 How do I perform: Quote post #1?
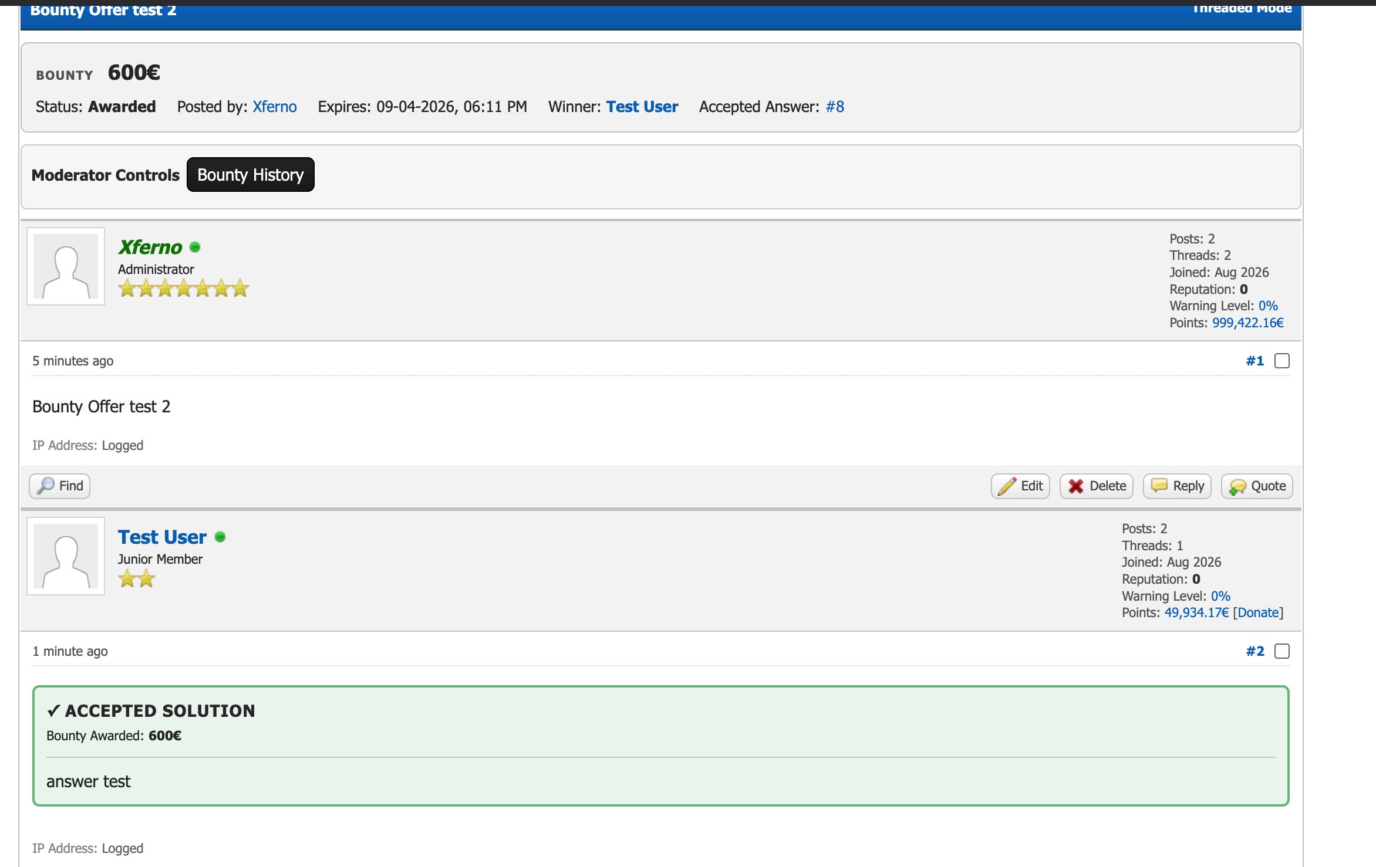click(1257, 486)
